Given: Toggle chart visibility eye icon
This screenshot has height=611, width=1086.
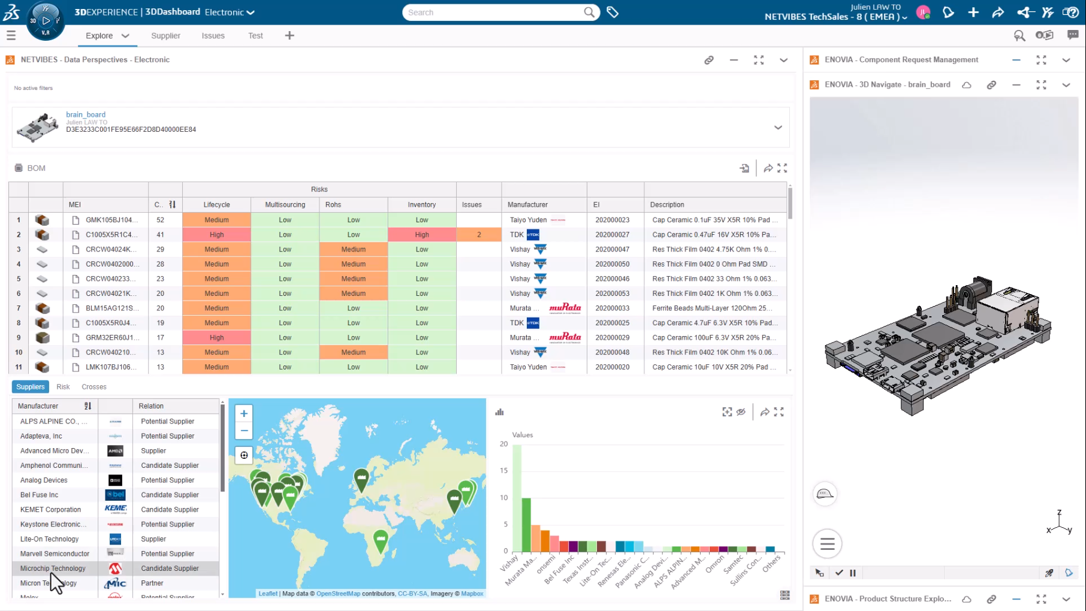Looking at the screenshot, I should pyautogui.click(x=741, y=412).
